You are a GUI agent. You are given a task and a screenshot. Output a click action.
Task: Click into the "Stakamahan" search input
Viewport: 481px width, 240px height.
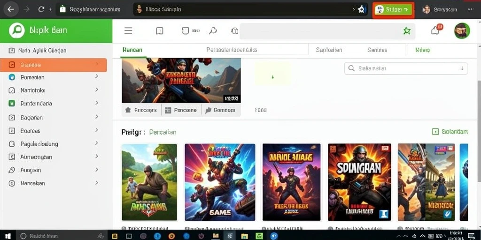tap(406, 68)
